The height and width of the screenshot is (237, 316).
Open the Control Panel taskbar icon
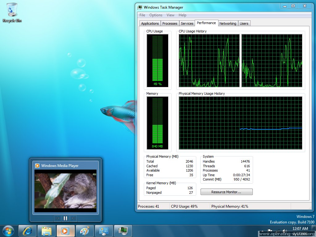[104, 231]
